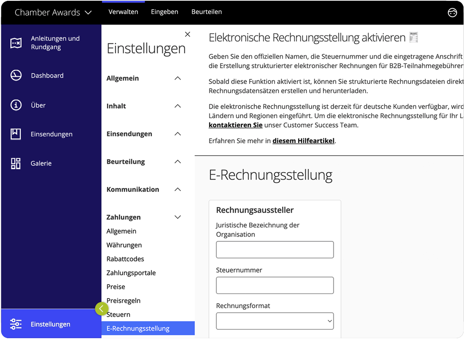Viewport: 464px width, 340px height.
Task: Select Rabattcodes under Zahlungen
Action: point(126,259)
